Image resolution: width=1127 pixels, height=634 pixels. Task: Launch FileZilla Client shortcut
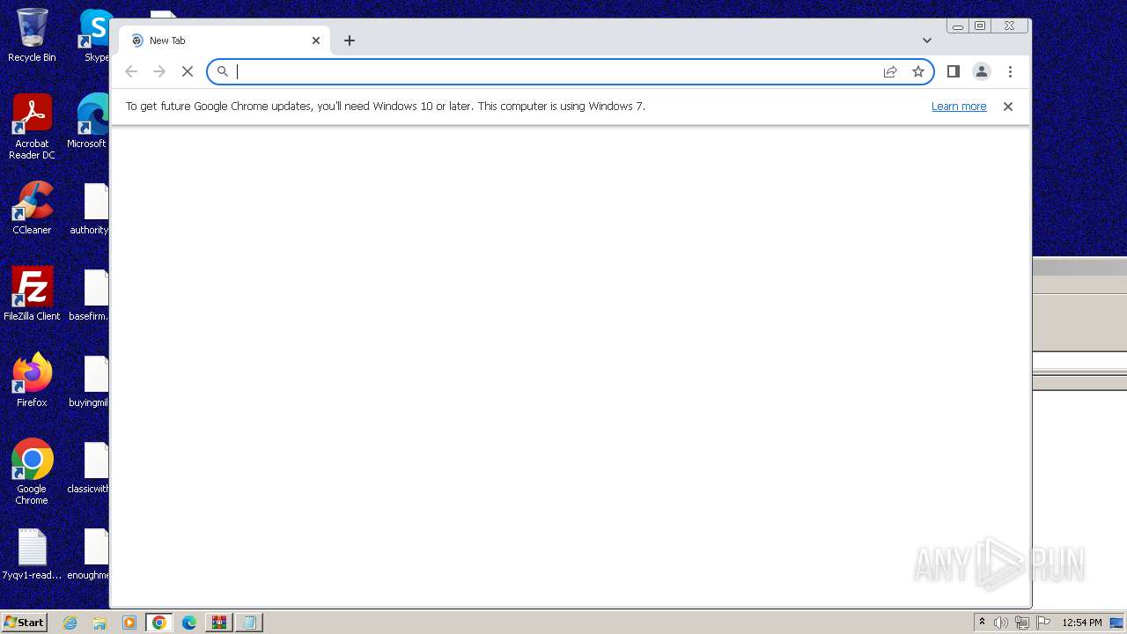[x=32, y=294]
